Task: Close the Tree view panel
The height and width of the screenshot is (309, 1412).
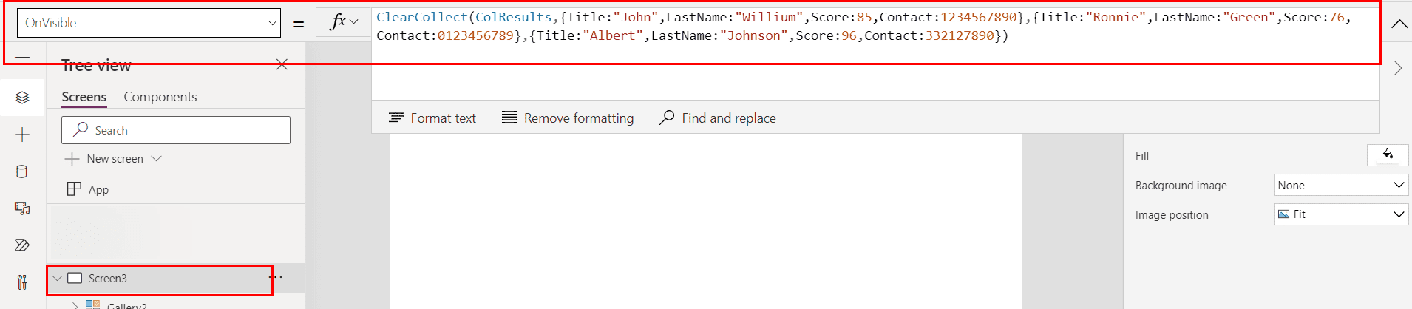Action: [x=282, y=65]
